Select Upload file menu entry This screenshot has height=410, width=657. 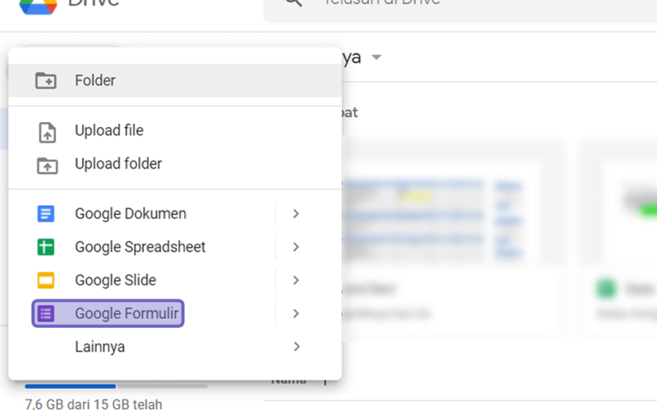pos(175,130)
